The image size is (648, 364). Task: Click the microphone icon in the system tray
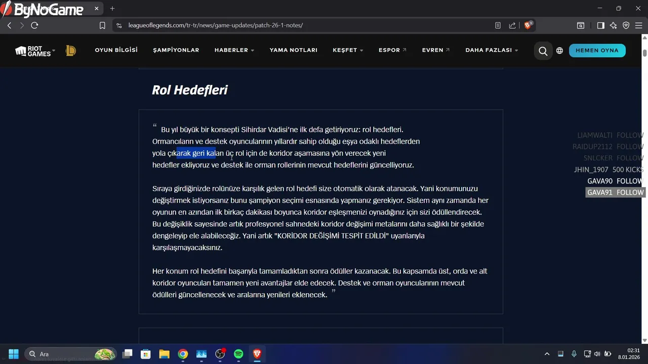[x=574, y=354]
